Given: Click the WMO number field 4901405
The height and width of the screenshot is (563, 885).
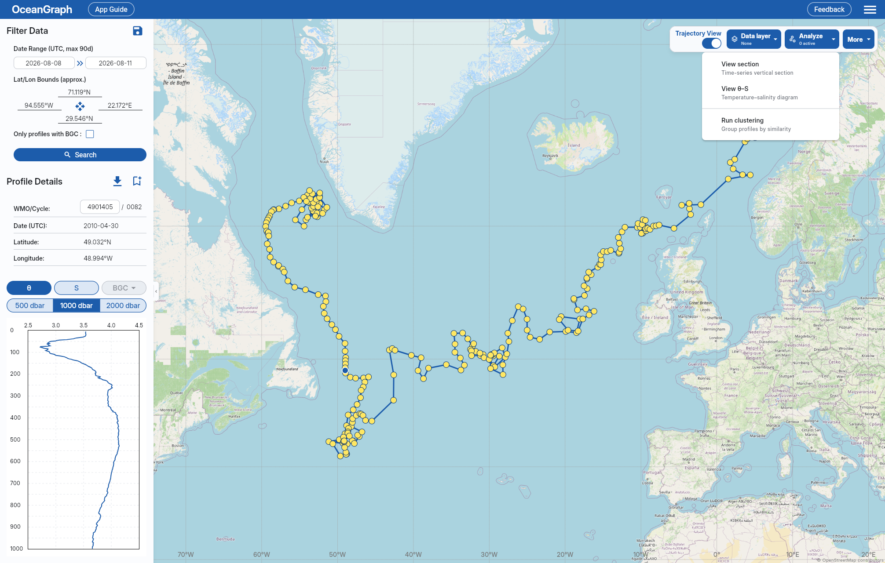Looking at the screenshot, I should pos(100,207).
